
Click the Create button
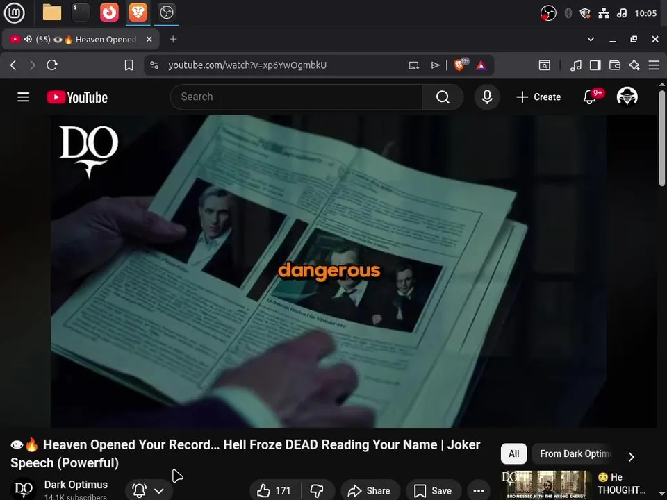pos(538,97)
